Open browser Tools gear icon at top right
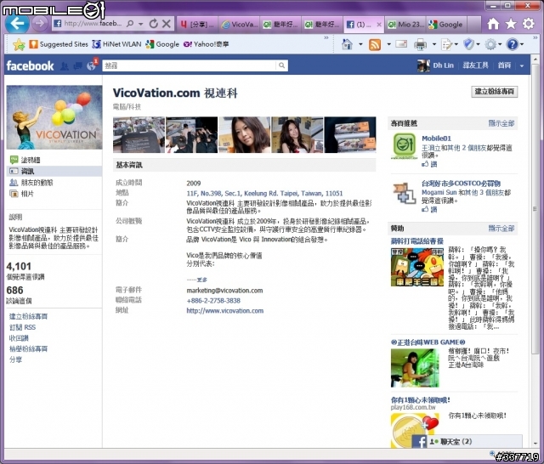544x464 pixels. pos(529,24)
